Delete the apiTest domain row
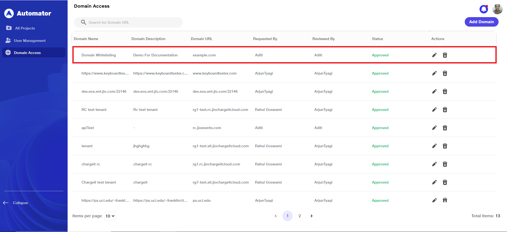 (x=445, y=128)
